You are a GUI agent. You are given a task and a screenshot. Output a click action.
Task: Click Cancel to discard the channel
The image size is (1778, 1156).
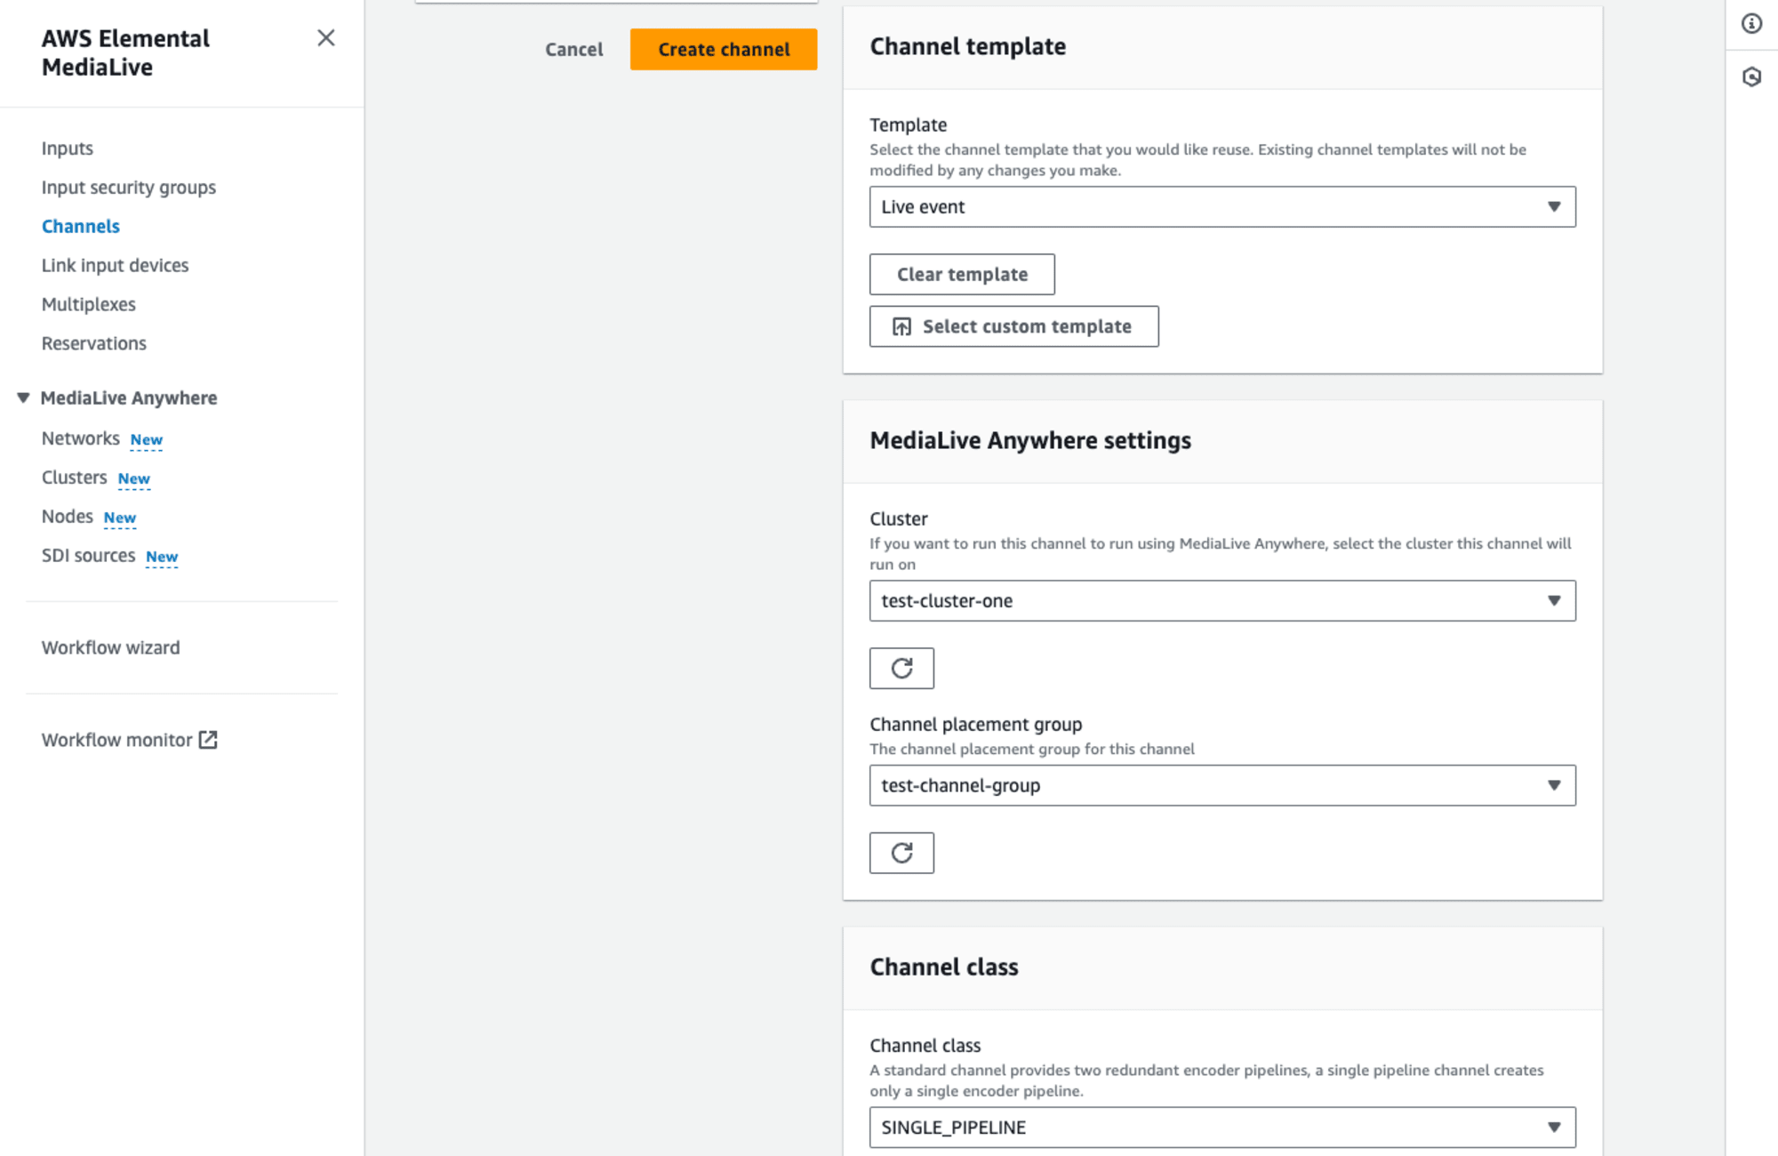(x=574, y=50)
